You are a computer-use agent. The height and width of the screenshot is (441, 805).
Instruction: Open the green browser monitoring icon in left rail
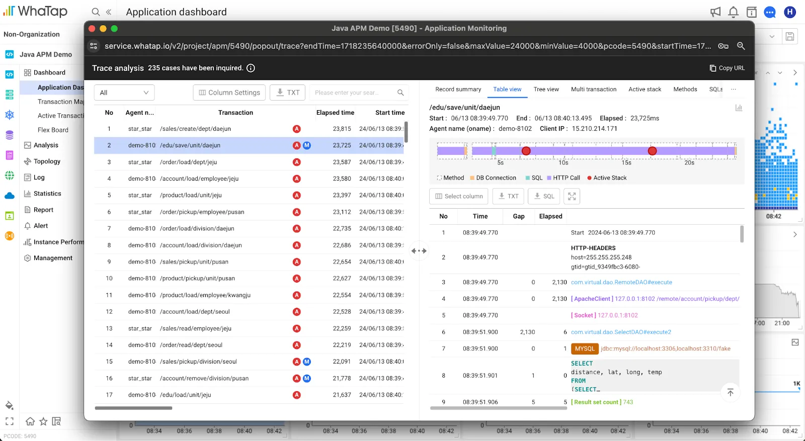pyautogui.click(x=9, y=216)
